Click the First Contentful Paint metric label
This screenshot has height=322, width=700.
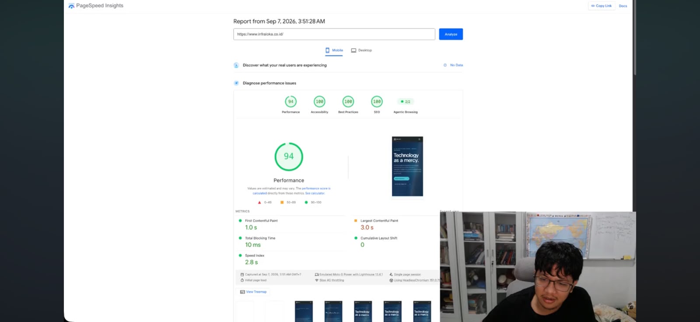click(x=261, y=220)
